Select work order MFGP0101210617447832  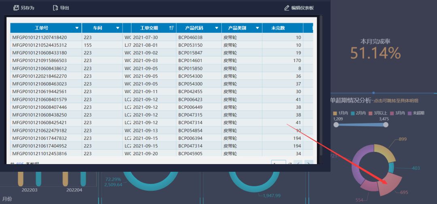click(x=40, y=138)
